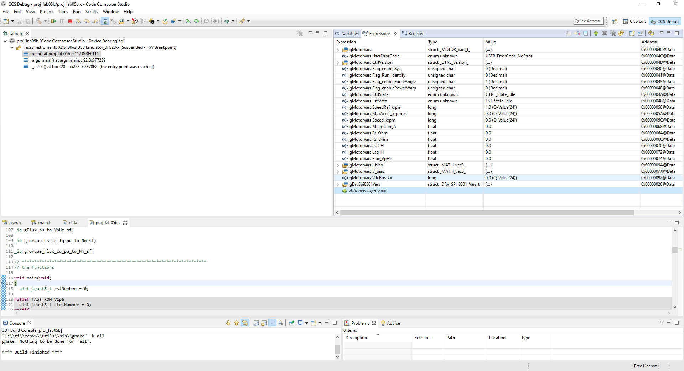Switch to the Registers tab
The width and height of the screenshot is (684, 371).
416,33
